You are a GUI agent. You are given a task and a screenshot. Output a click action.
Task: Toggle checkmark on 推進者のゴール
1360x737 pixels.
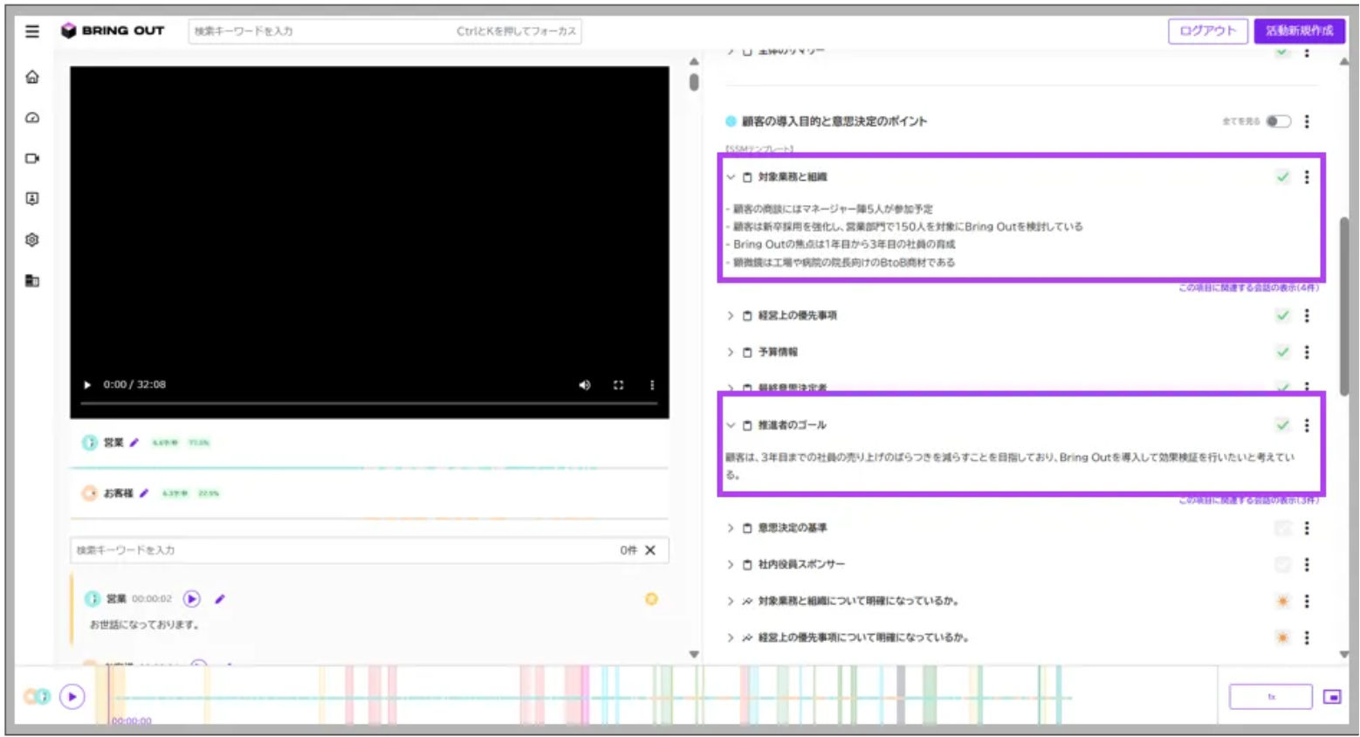1282,425
